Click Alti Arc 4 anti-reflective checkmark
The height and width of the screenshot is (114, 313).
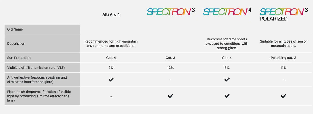pyautogui.click(x=111, y=80)
